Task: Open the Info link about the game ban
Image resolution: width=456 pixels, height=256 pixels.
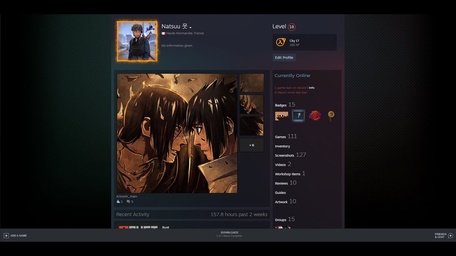Action: tap(312, 88)
